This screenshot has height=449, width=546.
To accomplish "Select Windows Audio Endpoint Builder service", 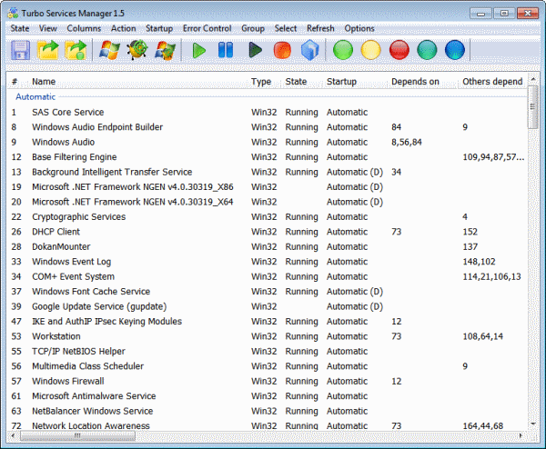I will point(267,127).
